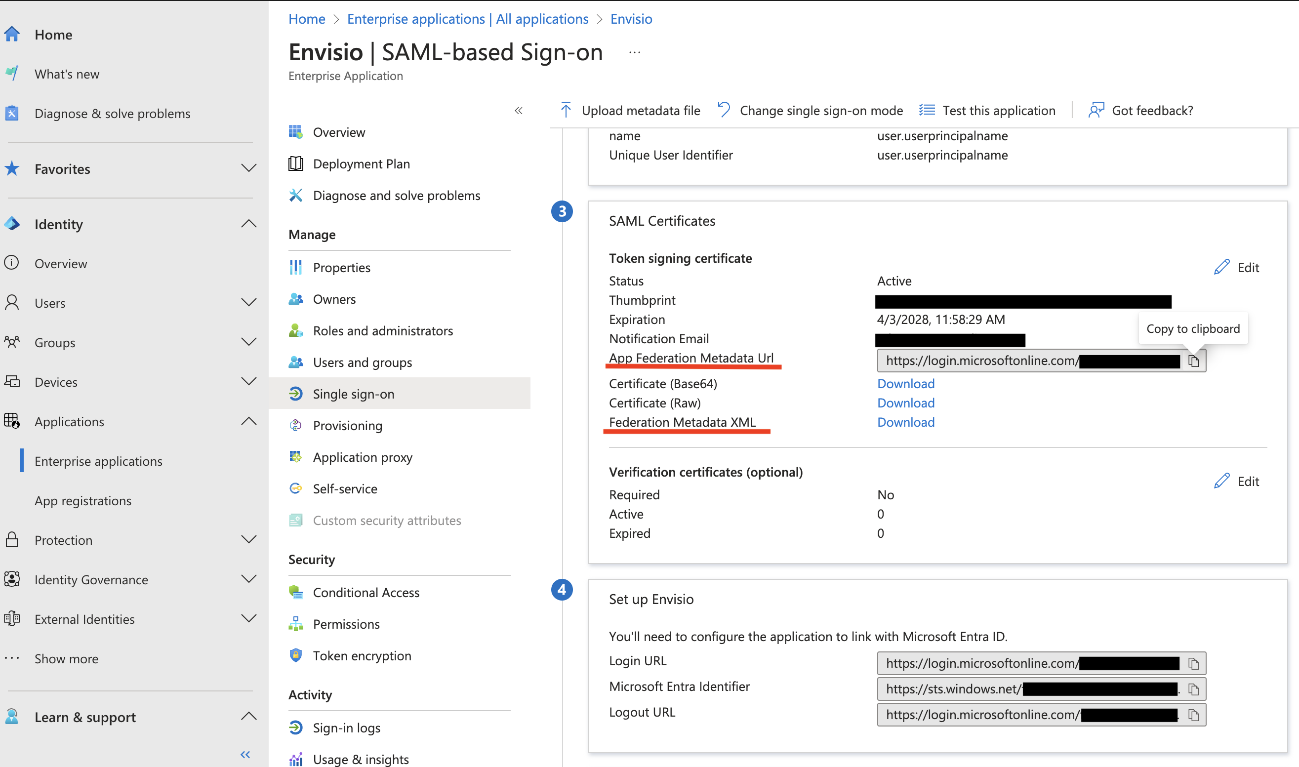
Task: Open App registrations in the sidebar
Action: coord(82,500)
